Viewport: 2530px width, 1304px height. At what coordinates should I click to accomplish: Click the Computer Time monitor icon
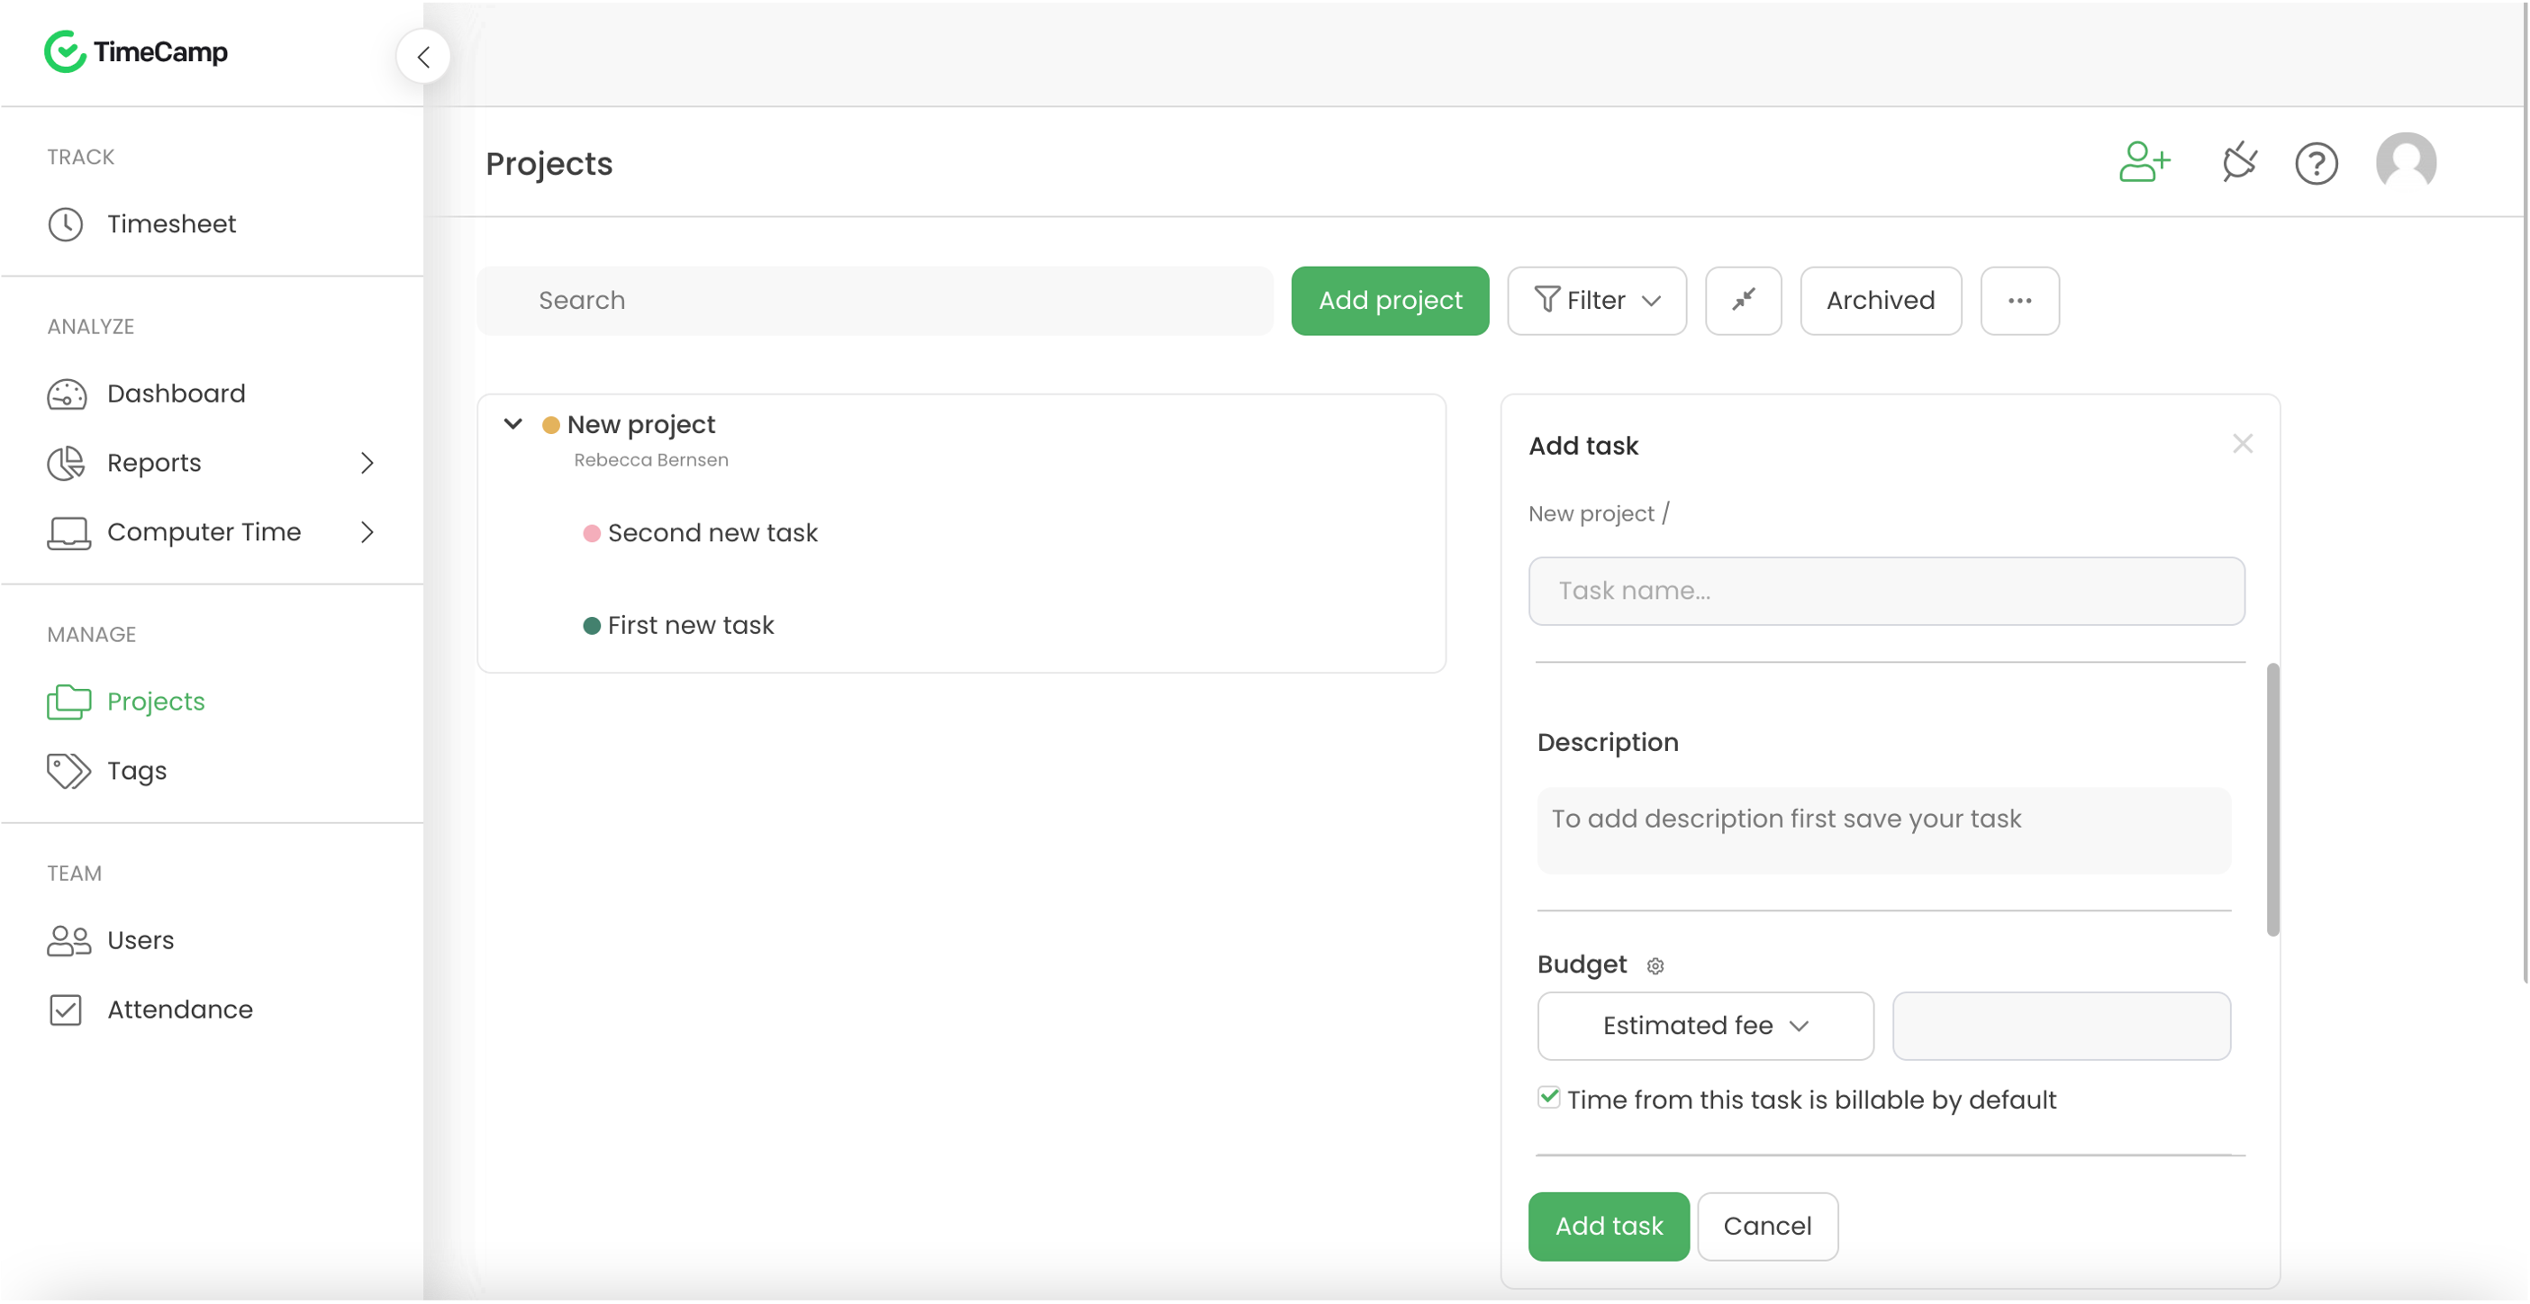coord(68,532)
